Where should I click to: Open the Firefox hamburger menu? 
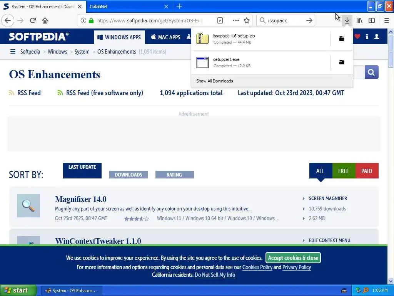387,20
